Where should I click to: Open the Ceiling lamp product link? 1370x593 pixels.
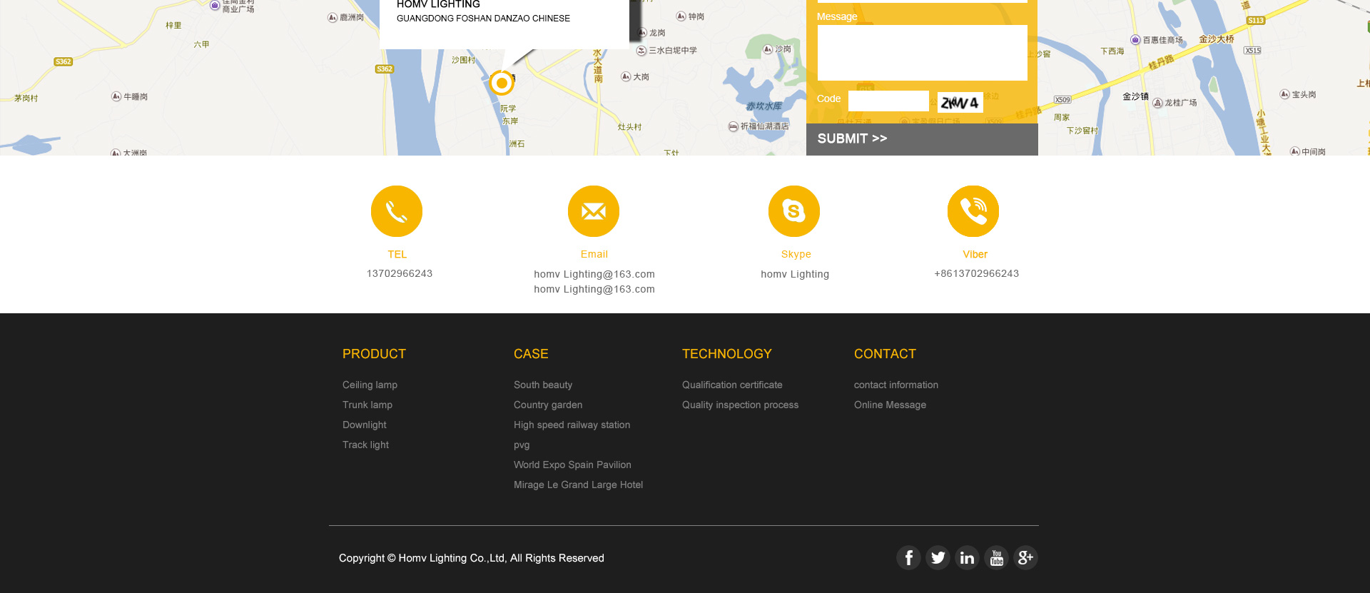tap(370, 385)
